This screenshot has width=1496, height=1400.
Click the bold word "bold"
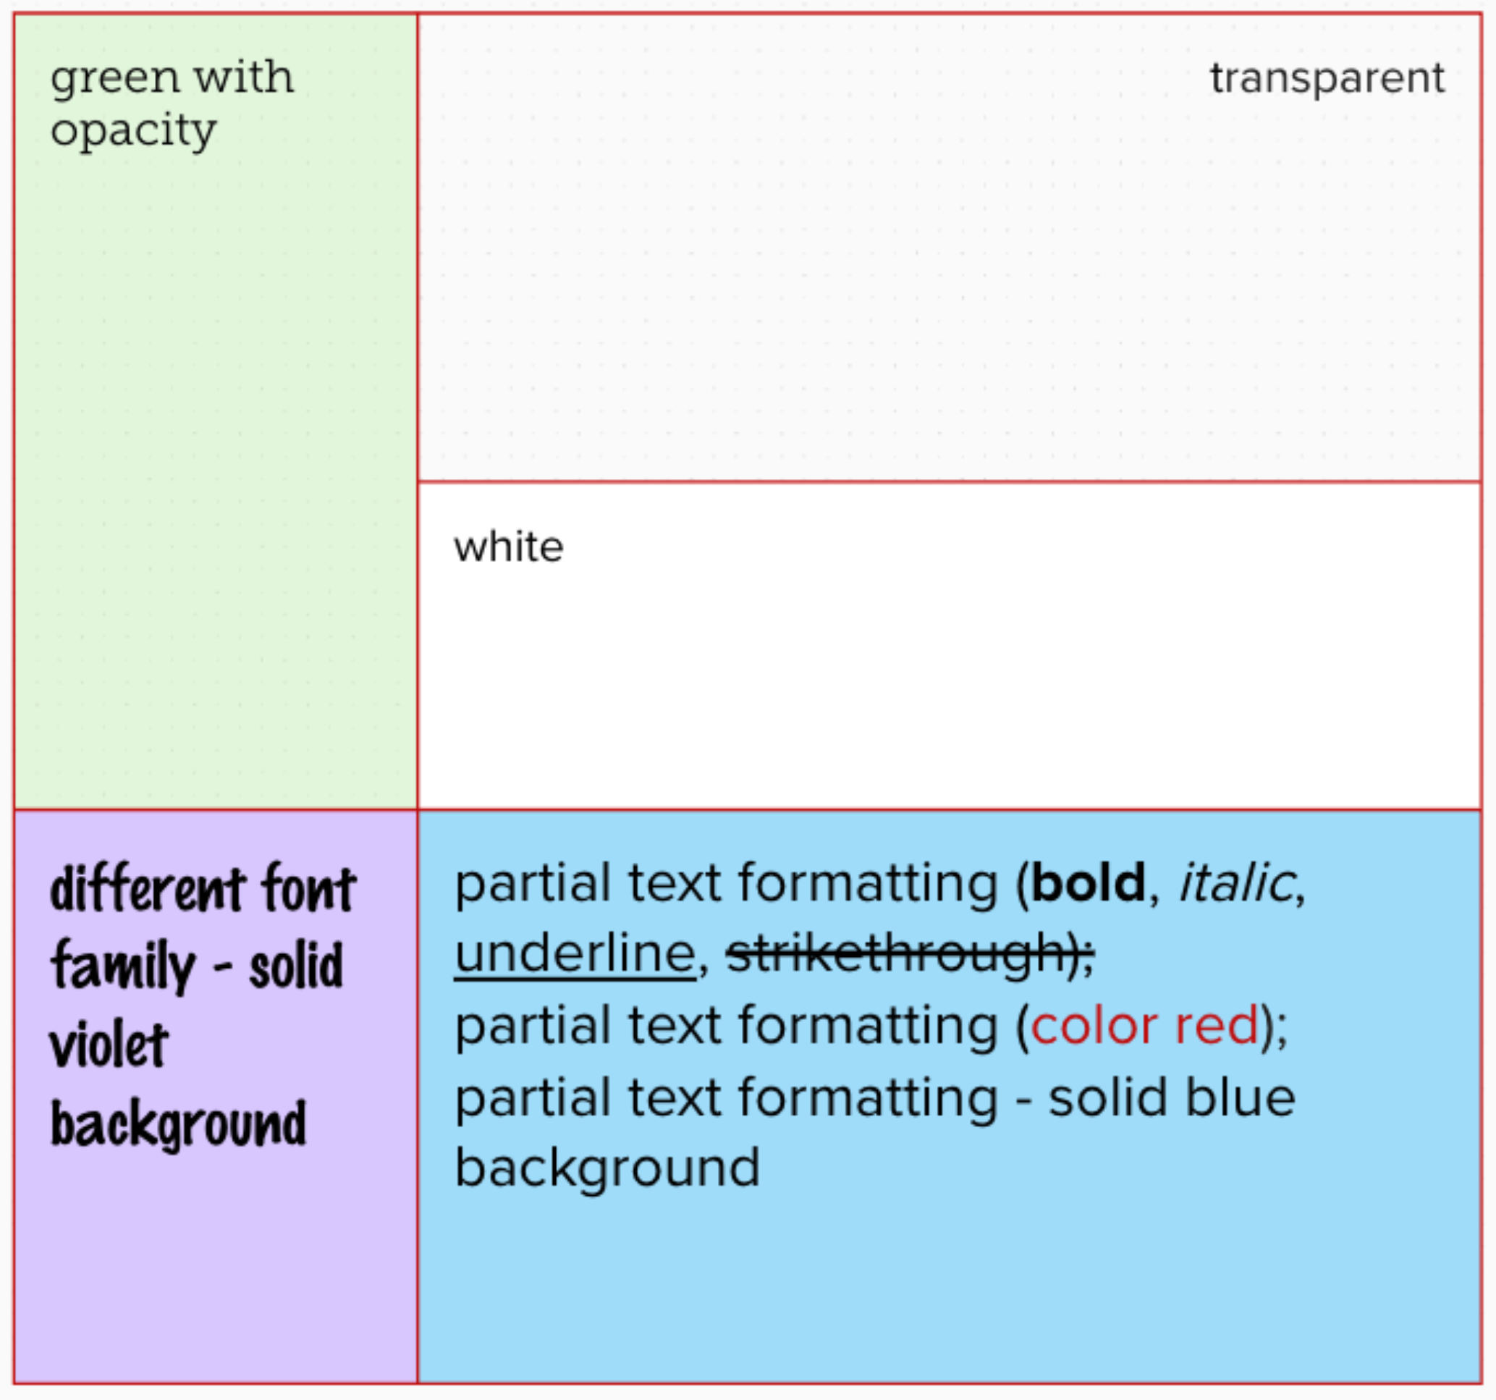tap(1088, 883)
